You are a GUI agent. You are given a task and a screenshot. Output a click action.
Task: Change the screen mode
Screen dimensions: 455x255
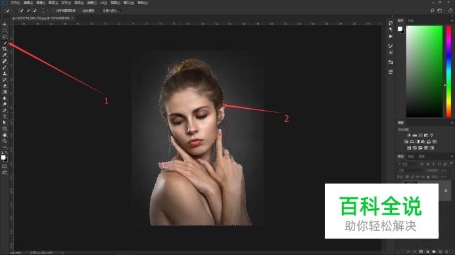click(5, 172)
